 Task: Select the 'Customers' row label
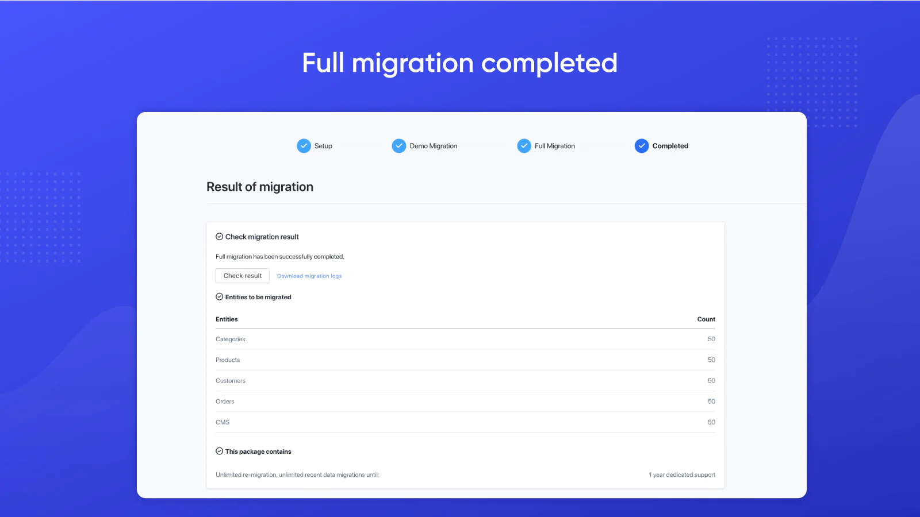231,381
